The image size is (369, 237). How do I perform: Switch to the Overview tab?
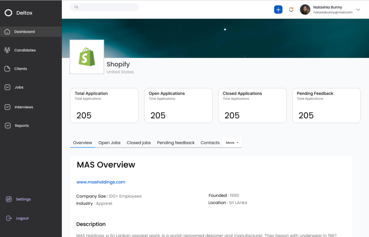click(83, 142)
